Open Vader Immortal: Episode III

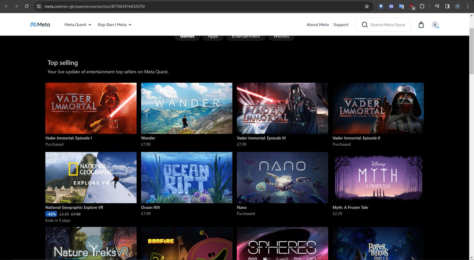pyautogui.click(x=282, y=108)
